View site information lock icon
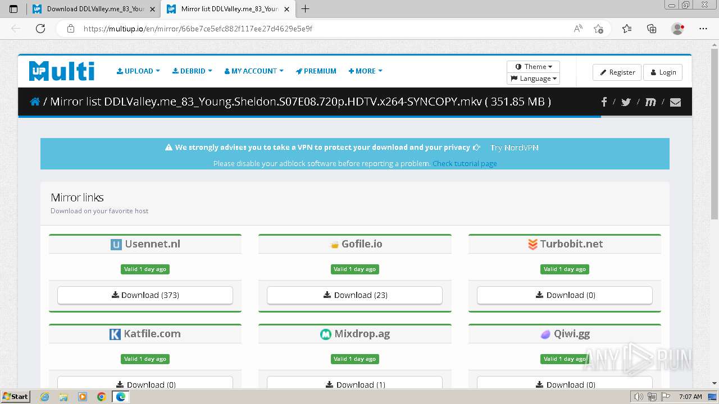This screenshot has height=404, width=719. [x=70, y=28]
